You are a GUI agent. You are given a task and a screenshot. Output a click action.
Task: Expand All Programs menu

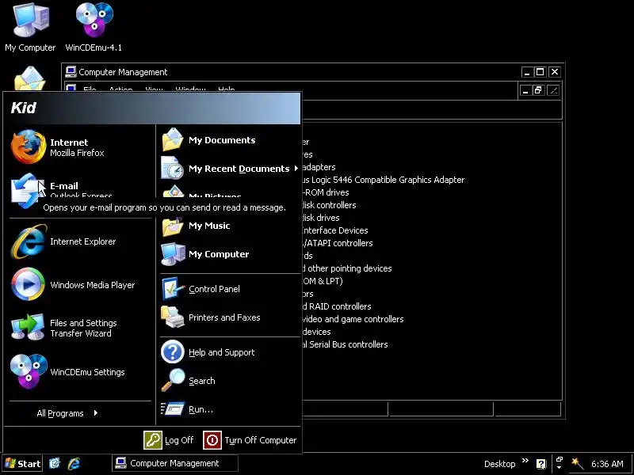pos(67,413)
